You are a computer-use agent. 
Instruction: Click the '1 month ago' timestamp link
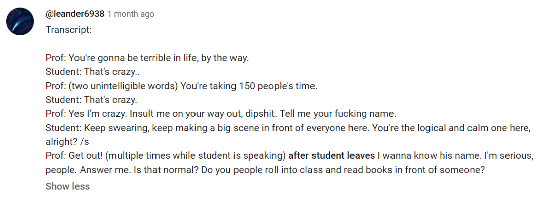131,14
